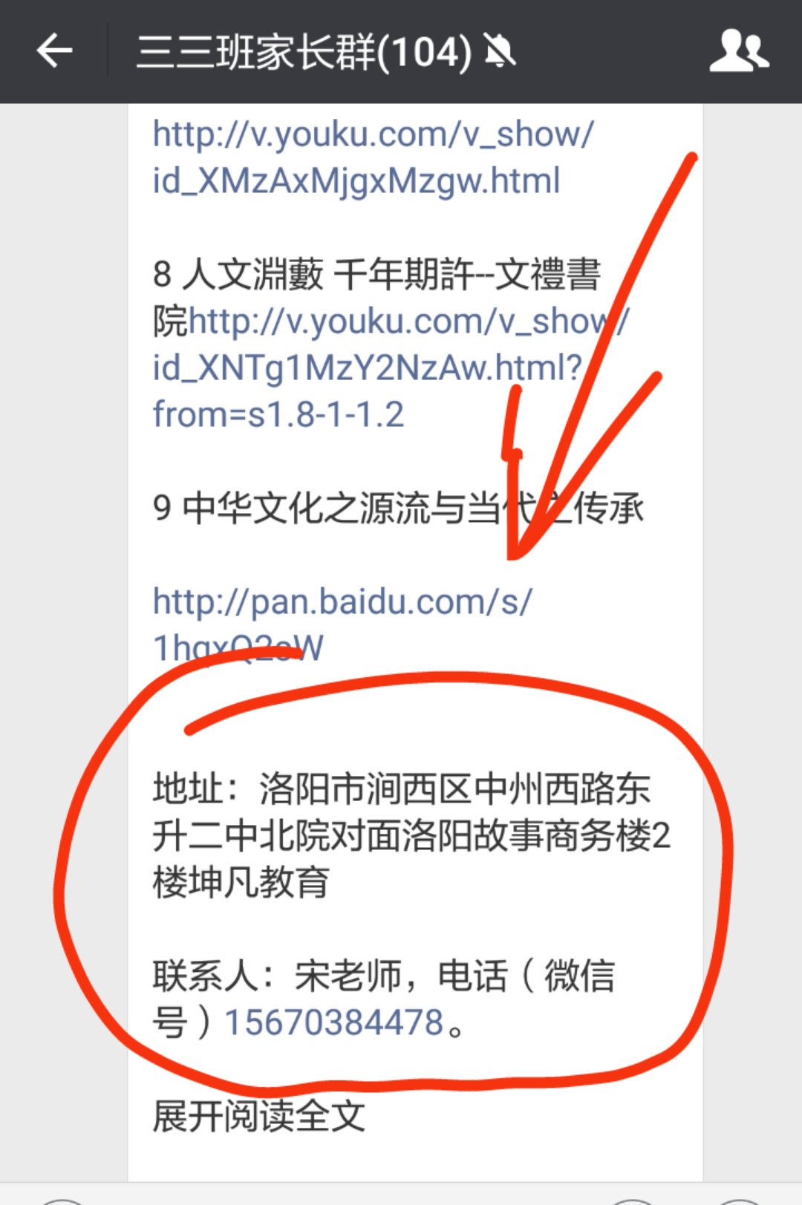The image size is (802, 1205).
Task: Tap the back arrow in header
Action: pos(54,51)
